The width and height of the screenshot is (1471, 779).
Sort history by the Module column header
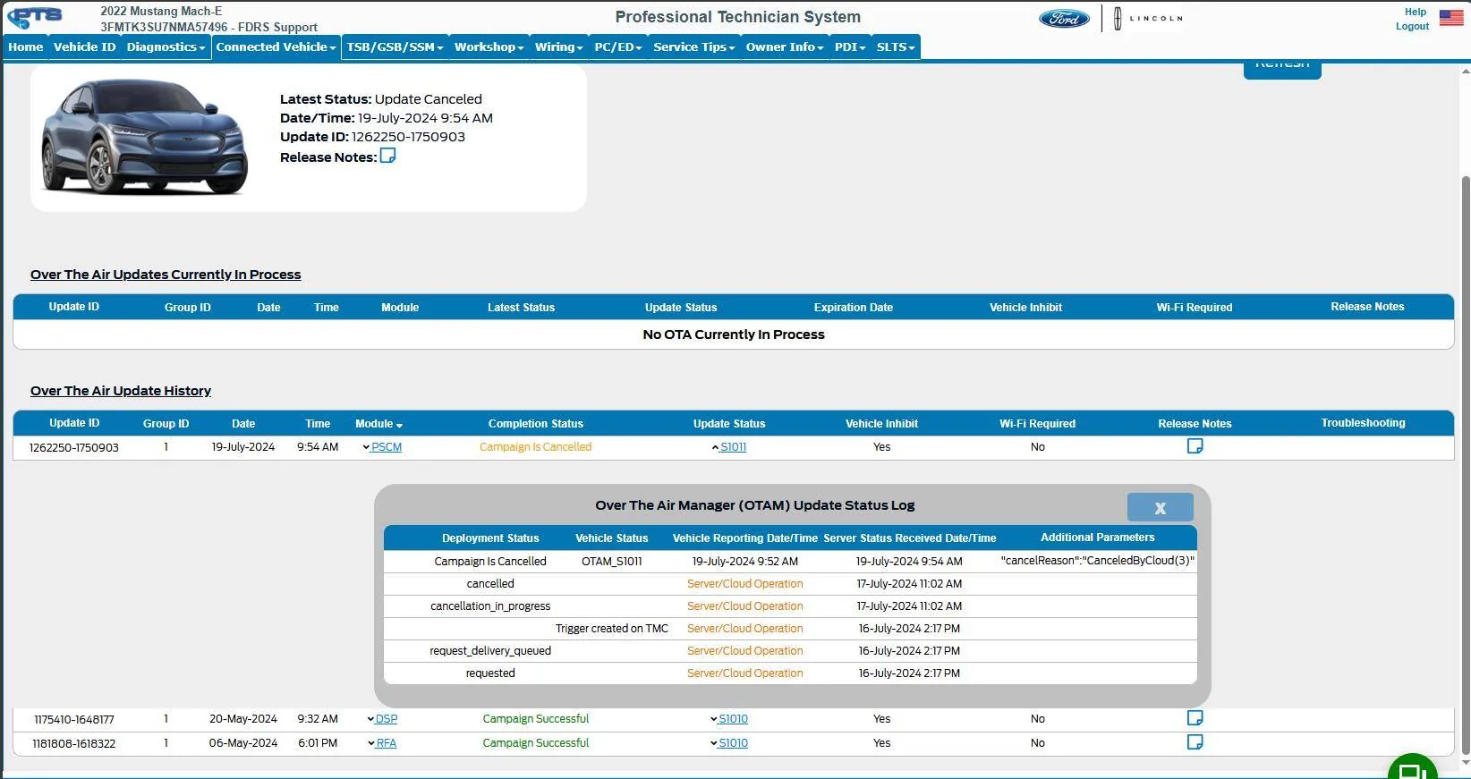tap(379, 424)
